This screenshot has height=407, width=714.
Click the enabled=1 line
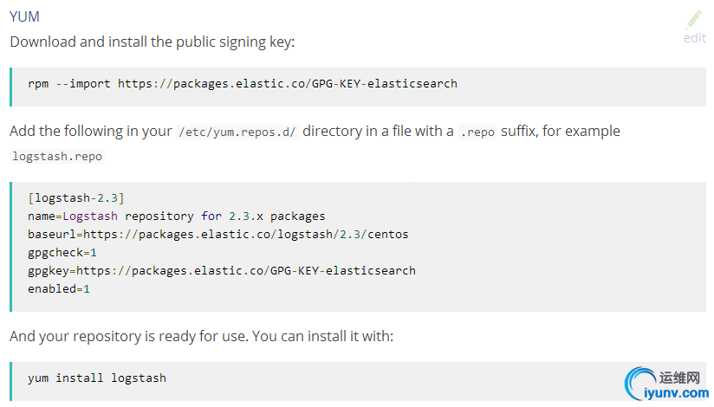point(59,288)
